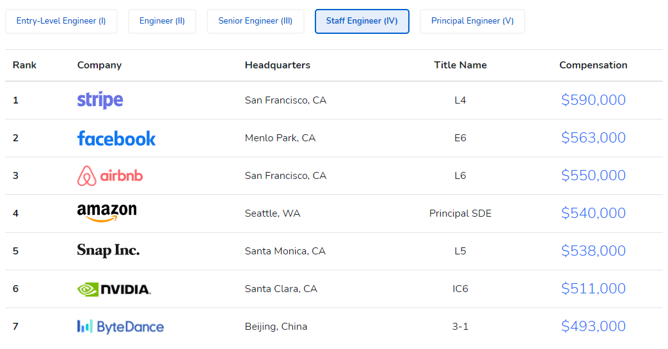Click Stripe's $590,000 compensation

click(x=593, y=100)
